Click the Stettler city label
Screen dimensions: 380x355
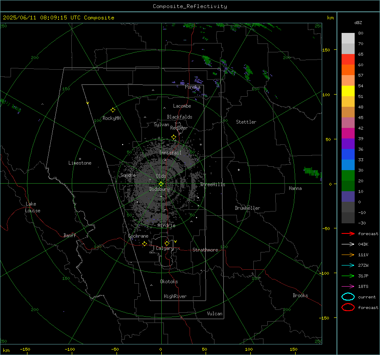click(246, 122)
